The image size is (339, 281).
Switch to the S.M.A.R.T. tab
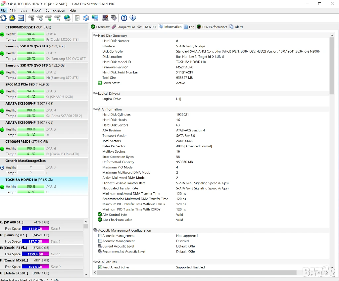[x=147, y=27]
